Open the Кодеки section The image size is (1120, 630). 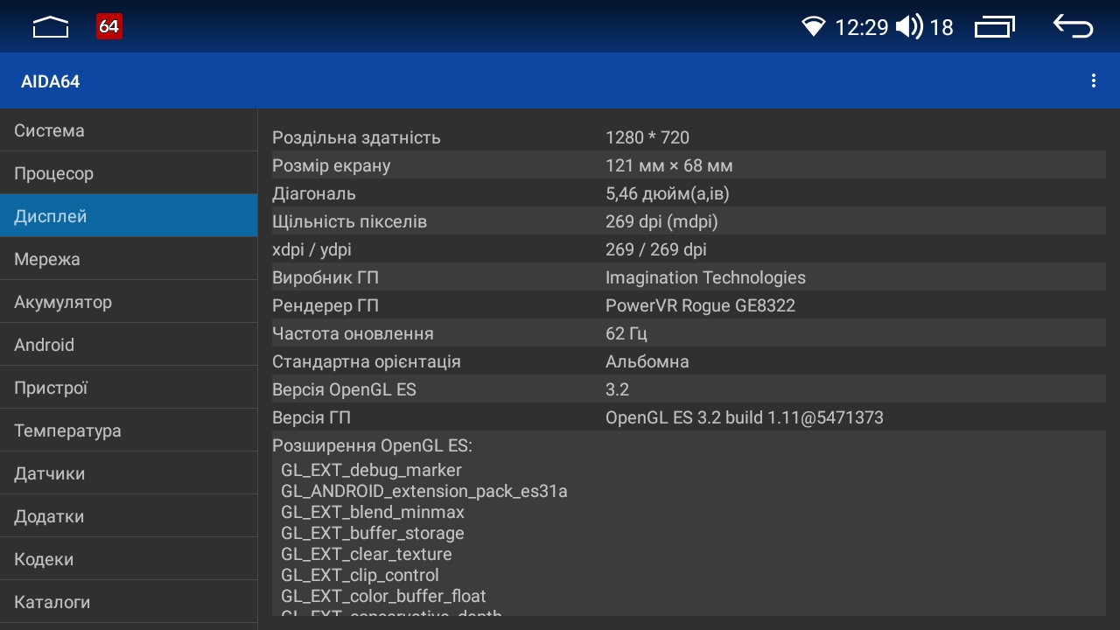(129, 559)
